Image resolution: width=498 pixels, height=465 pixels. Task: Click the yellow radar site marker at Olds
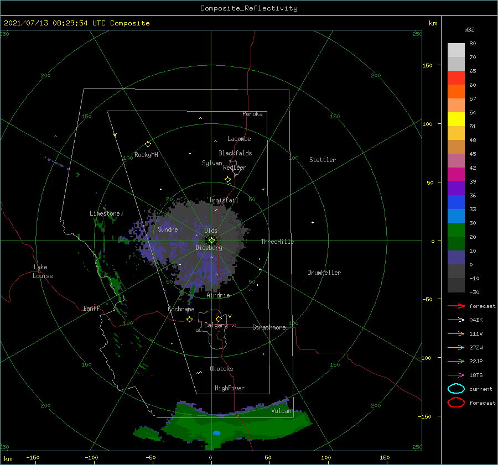(211, 241)
